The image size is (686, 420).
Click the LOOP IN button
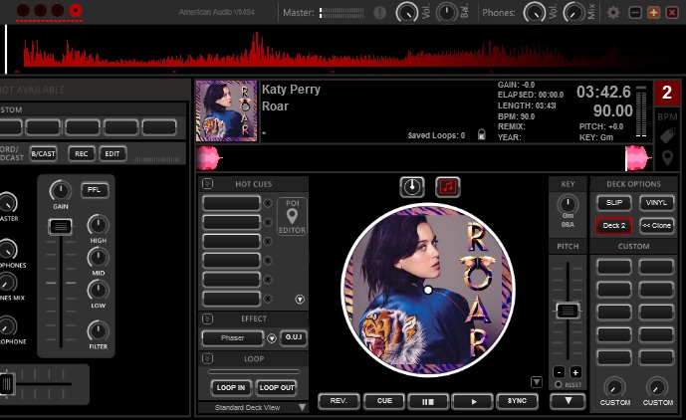pyautogui.click(x=231, y=387)
